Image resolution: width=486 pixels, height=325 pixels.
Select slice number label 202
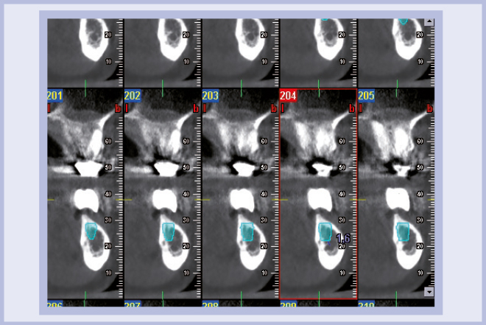pos(133,97)
